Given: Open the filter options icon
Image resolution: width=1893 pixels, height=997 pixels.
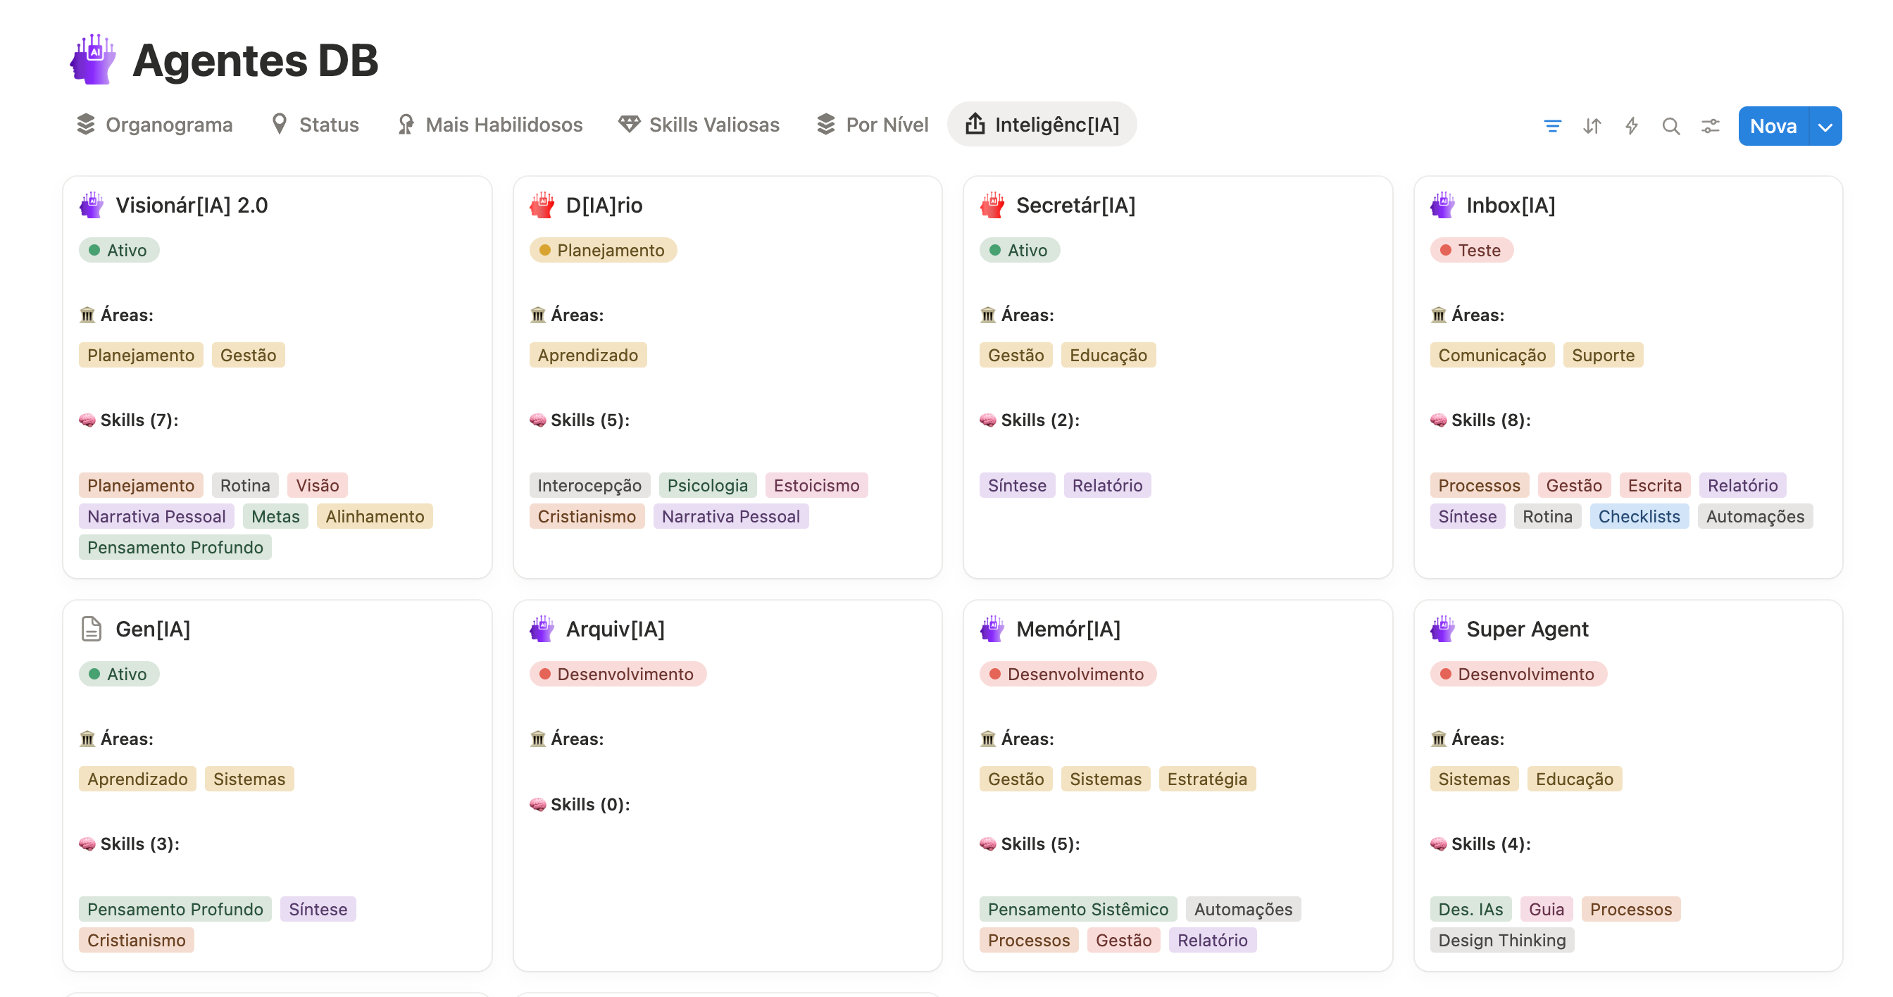Looking at the screenshot, I should (x=1553, y=125).
